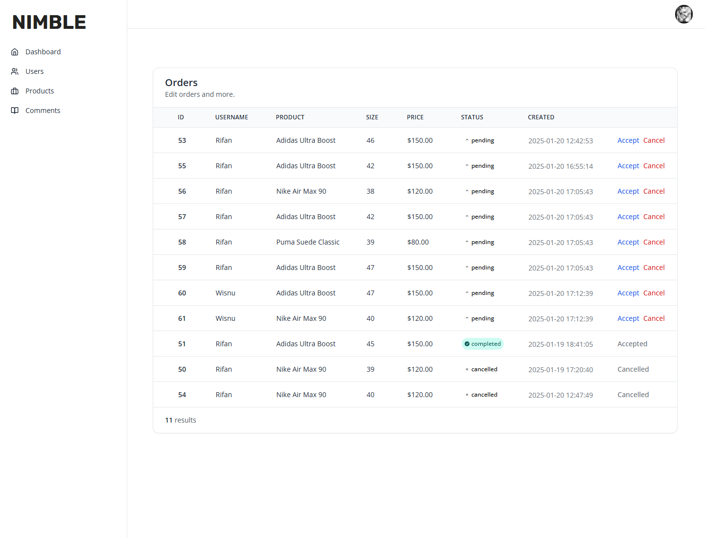Click username Wisnu on order 60

click(x=225, y=293)
